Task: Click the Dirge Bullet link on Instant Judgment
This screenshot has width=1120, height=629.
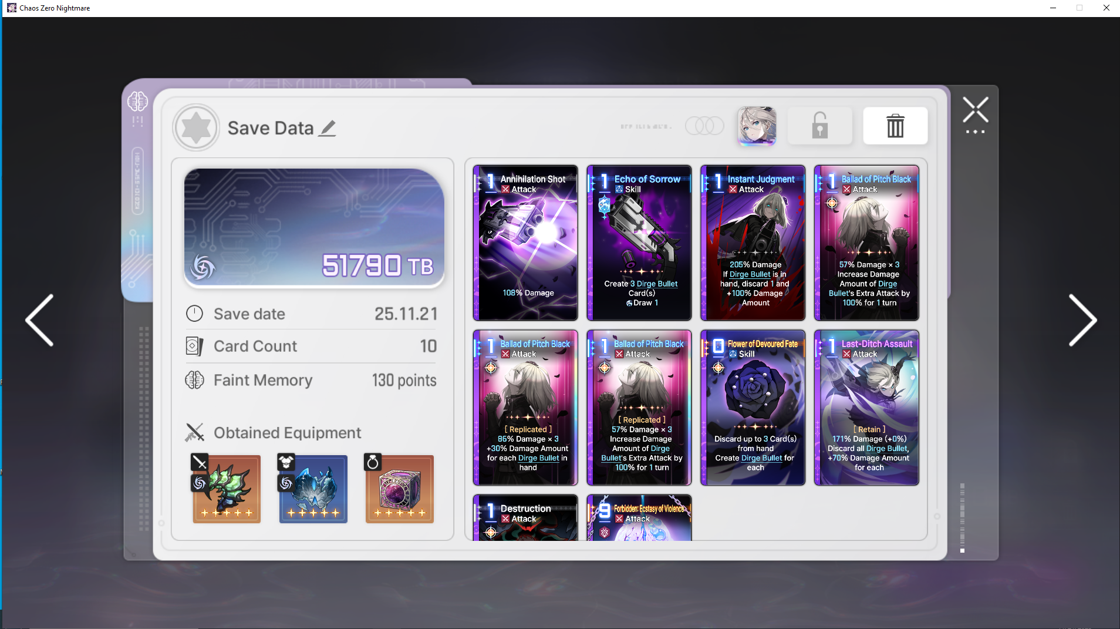Action: [750, 274]
